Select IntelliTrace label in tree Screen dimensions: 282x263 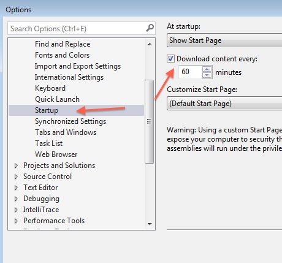pyautogui.click(x=41, y=210)
